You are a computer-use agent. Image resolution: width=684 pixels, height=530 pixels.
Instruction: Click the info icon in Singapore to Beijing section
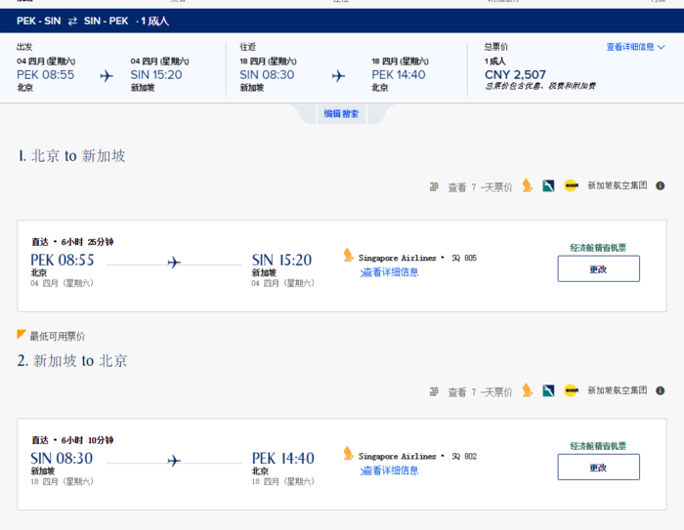660,390
